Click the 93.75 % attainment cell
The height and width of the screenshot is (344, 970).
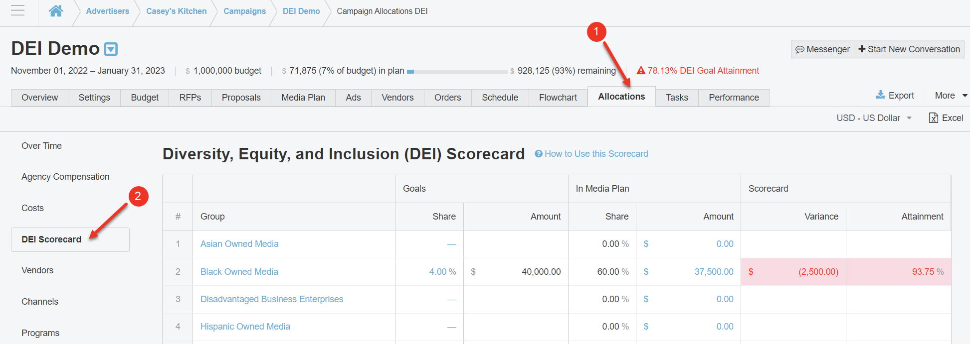(x=898, y=272)
